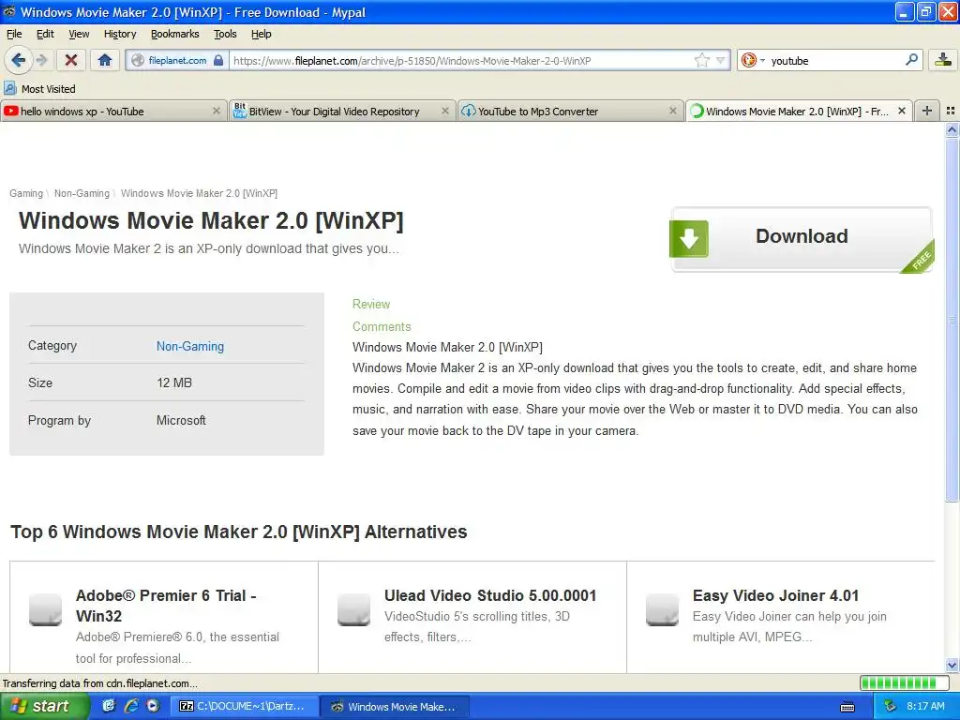The width and height of the screenshot is (960, 720).
Task: Click the 12 MB size value
Action: point(173,382)
